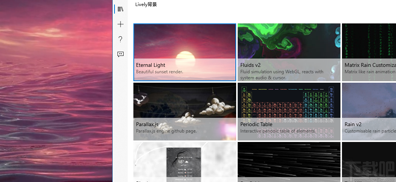Open the feedback chat bubble icon
Screen dimensions: 396x182
click(x=121, y=54)
